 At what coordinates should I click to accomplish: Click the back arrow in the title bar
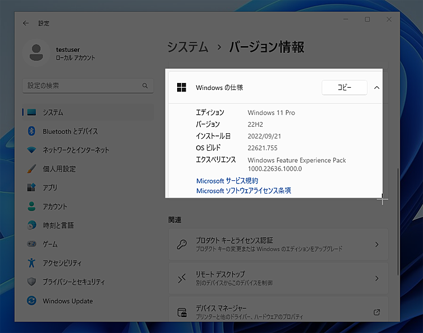point(25,23)
